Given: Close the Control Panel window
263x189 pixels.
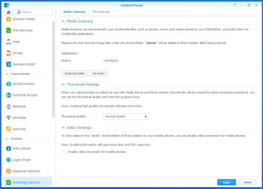Looking at the screenshot, I should (256, 5).
